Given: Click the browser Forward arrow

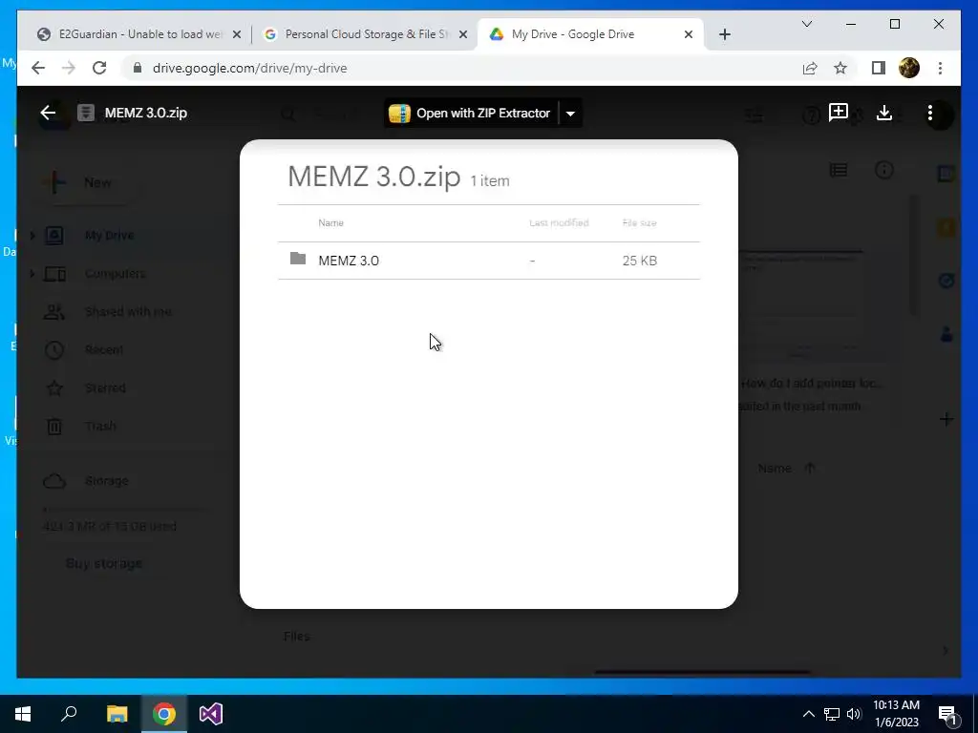Looking at the screenshot, I should point(69,68).
